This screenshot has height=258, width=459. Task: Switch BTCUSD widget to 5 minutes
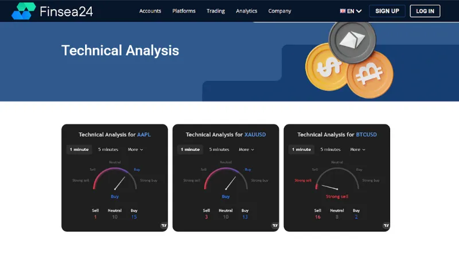(330, 150)
